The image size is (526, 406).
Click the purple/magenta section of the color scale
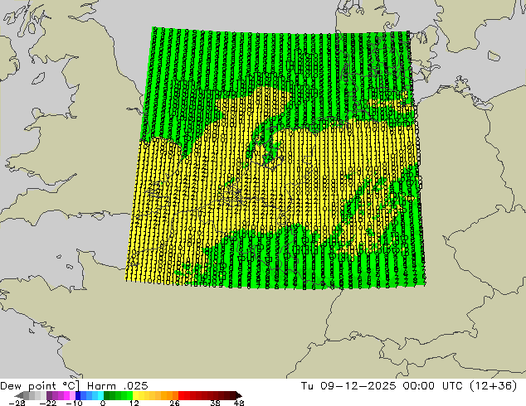[61, 395]
